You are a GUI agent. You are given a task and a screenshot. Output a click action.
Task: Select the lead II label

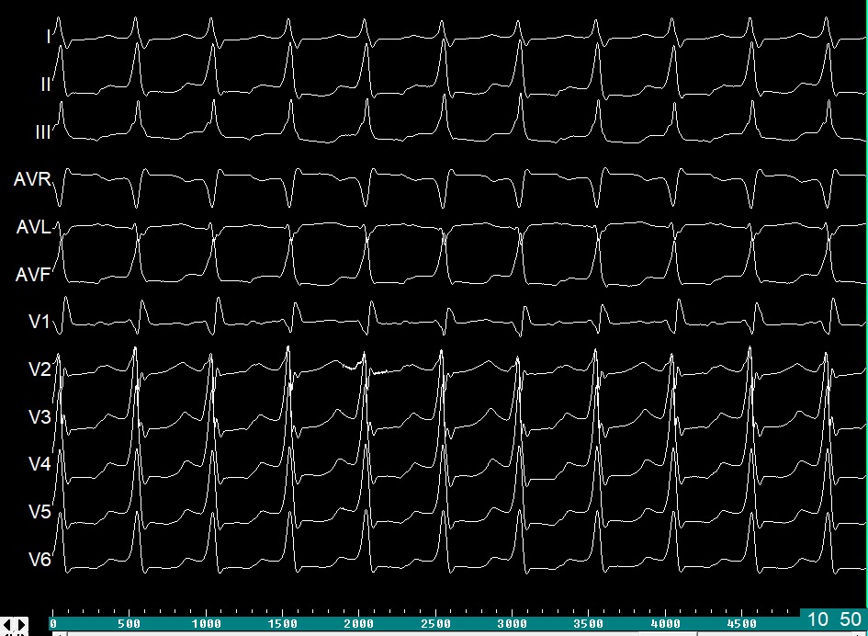tap(46, 85)
